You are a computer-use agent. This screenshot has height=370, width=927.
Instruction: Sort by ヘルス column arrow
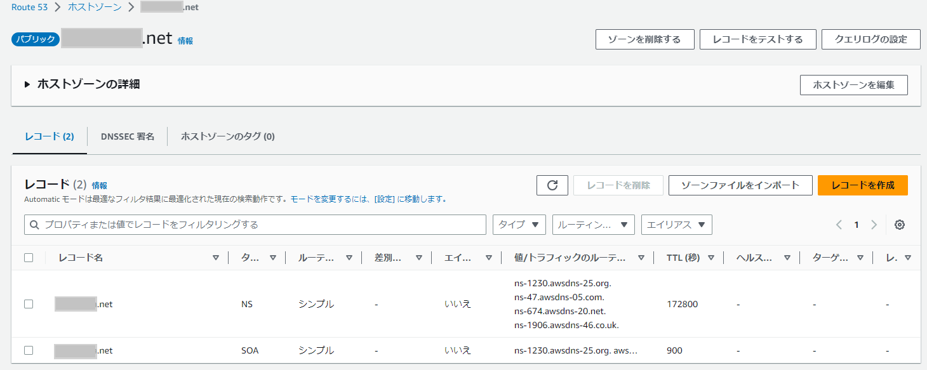787,258
